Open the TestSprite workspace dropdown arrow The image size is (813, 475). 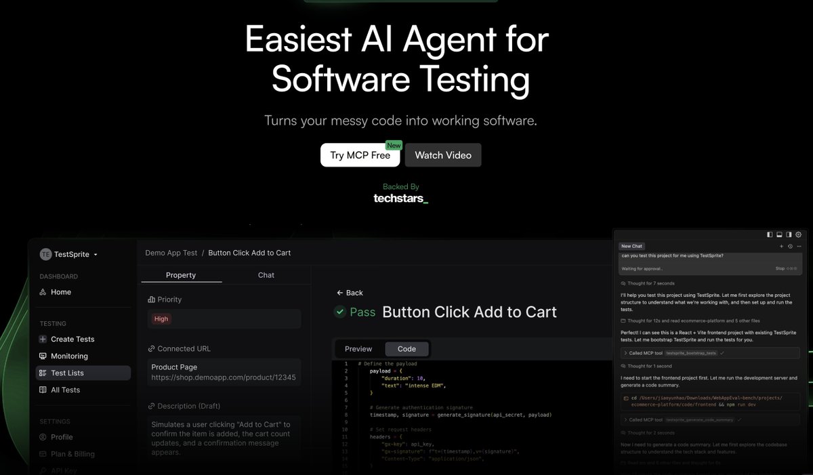[x=96, y=255]
